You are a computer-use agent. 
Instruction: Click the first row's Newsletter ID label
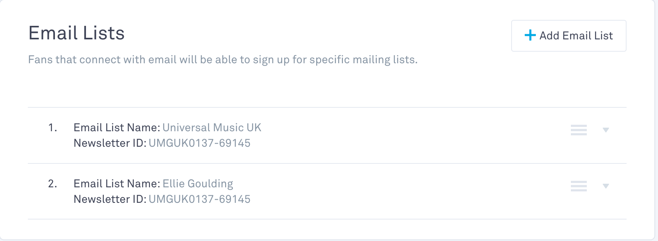tap(110, 143)
